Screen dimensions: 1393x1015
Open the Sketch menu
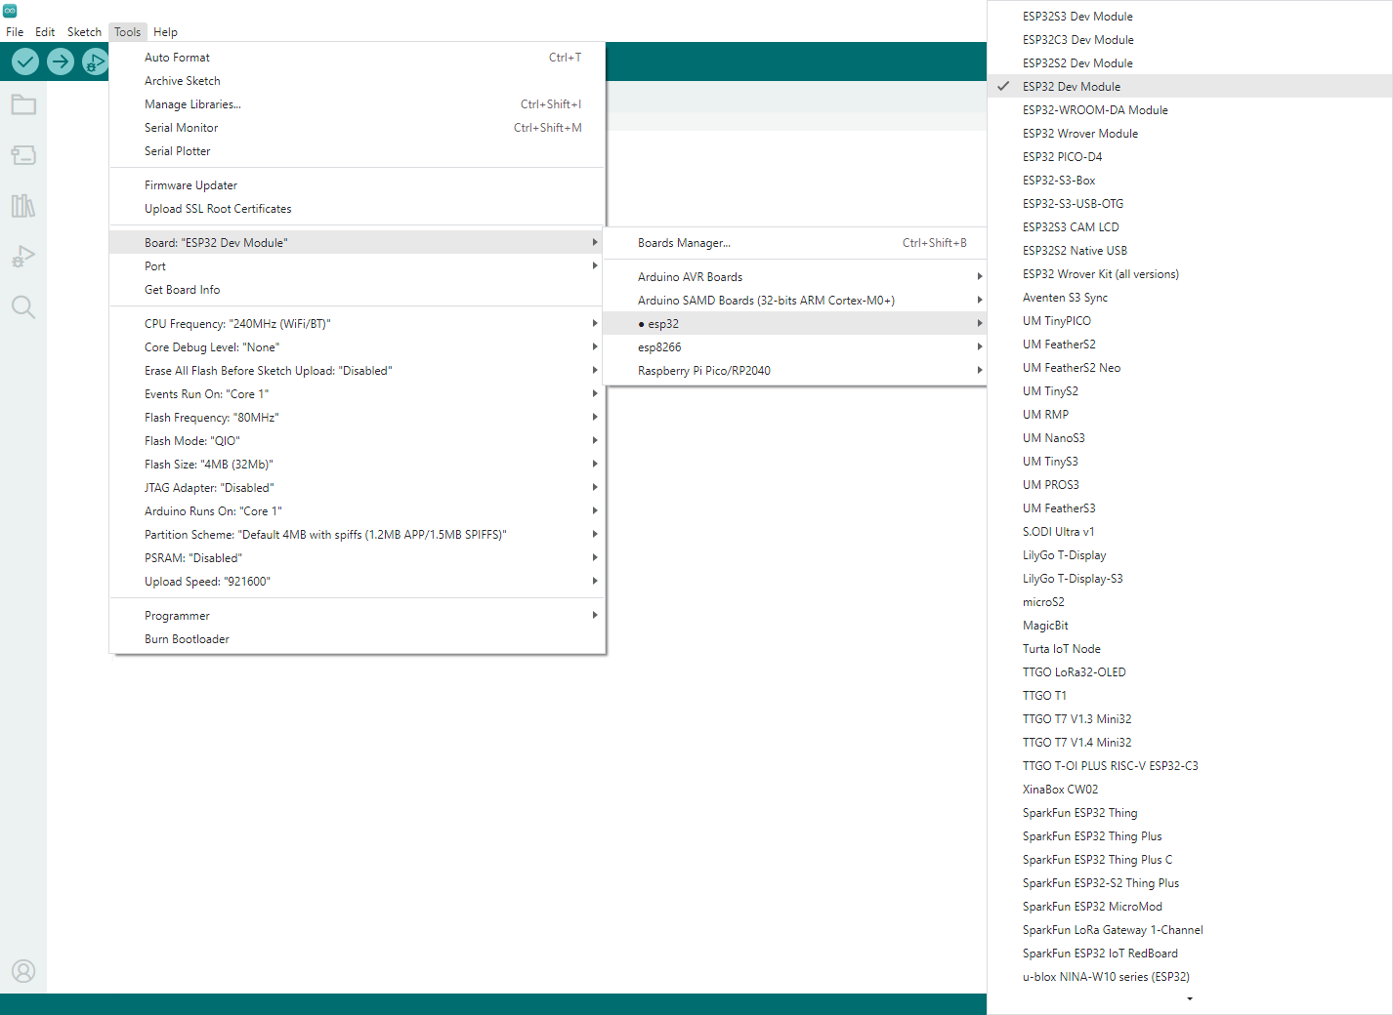click(84, 32)
